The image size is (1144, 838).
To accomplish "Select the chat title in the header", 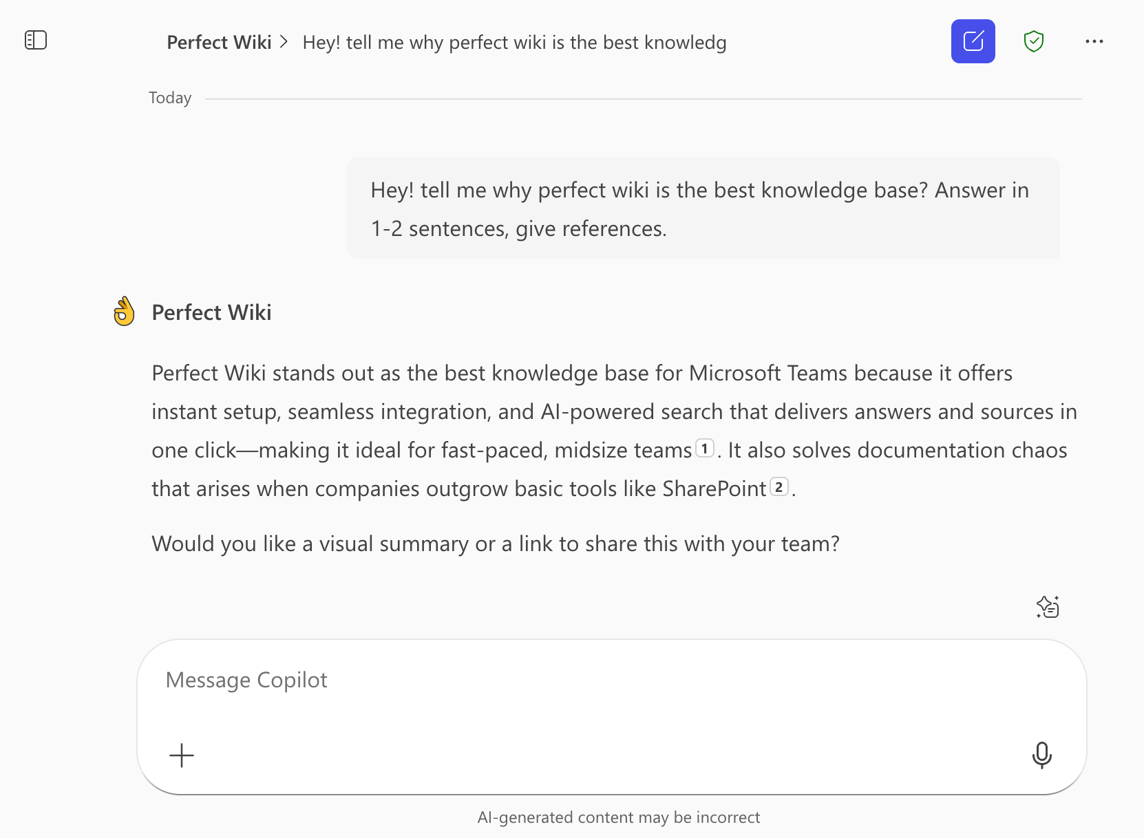I will point(515,42).
